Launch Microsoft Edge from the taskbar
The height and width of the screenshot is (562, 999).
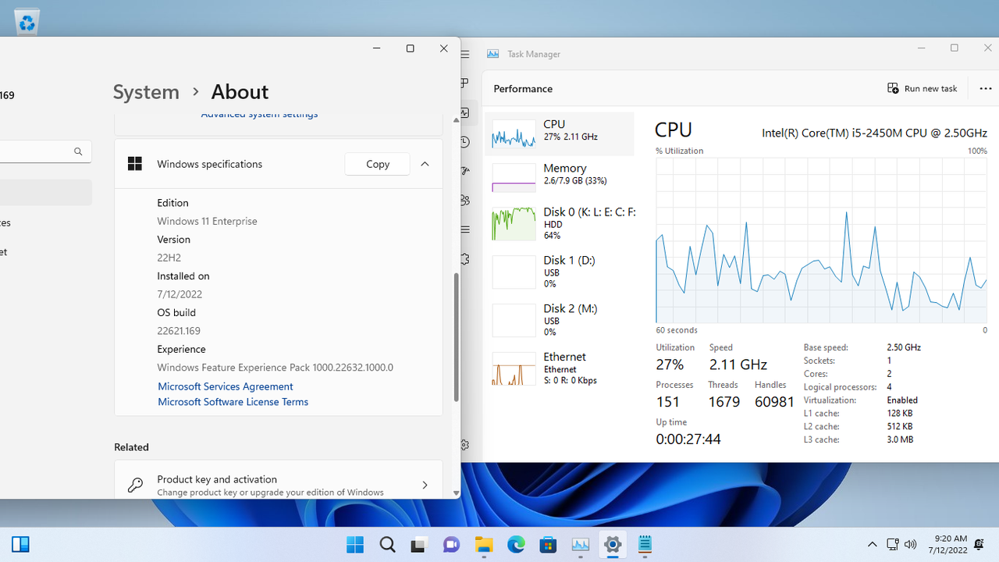[516, 544]
